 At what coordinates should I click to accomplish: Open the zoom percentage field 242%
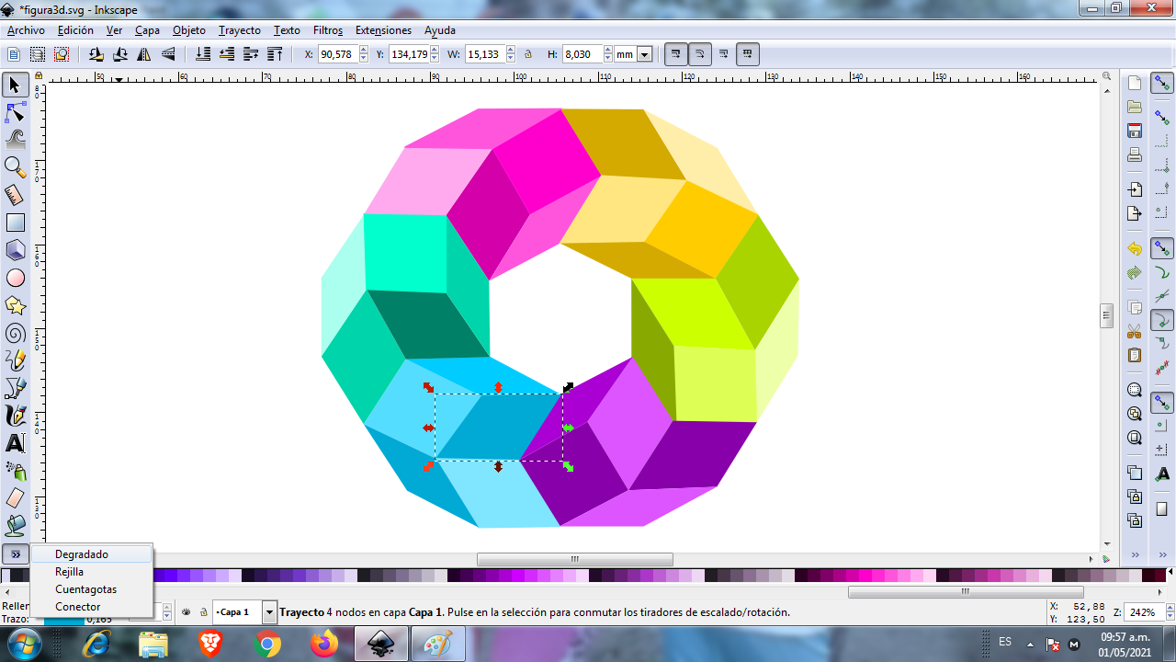coord(1143,612)
